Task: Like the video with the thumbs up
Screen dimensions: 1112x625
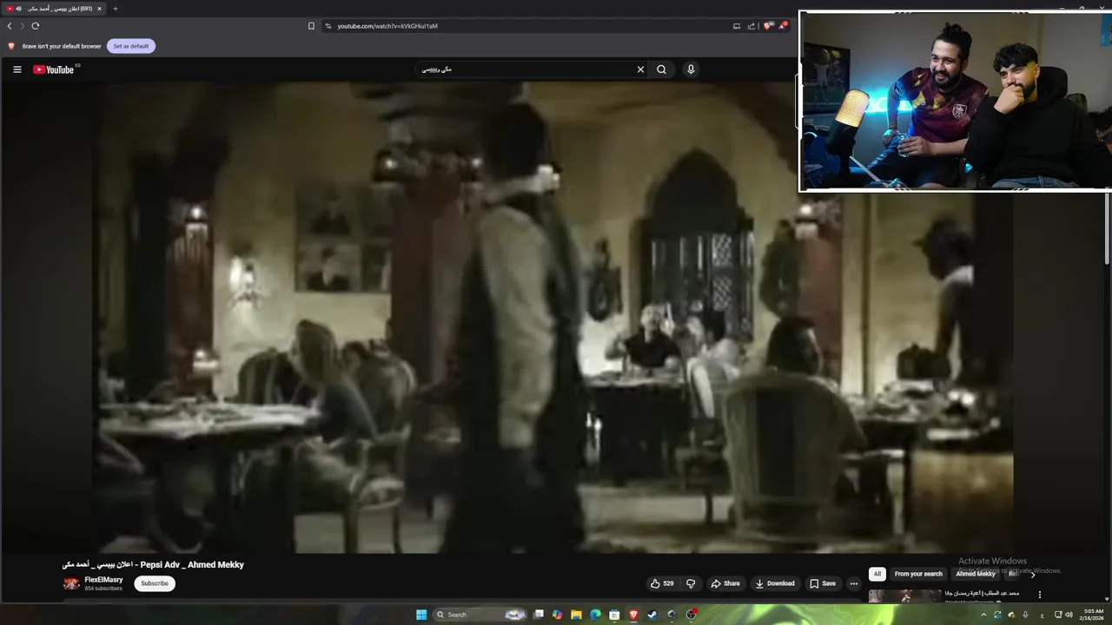Action: click(662, 583)
